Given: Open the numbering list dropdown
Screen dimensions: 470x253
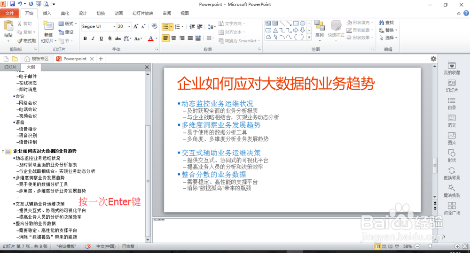Looking at the screenshot, I should click(x=182, y=27).
